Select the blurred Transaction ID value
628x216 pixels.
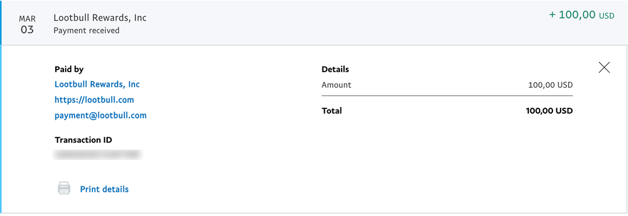(98, 155)
